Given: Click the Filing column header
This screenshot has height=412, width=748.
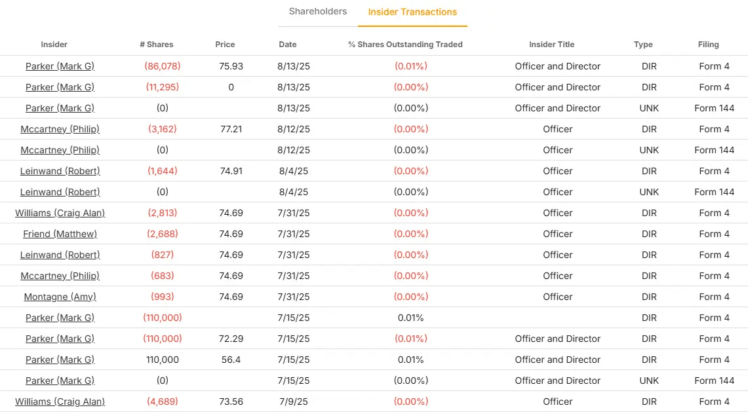Looking at the screenshot, I should pos(708,45).
